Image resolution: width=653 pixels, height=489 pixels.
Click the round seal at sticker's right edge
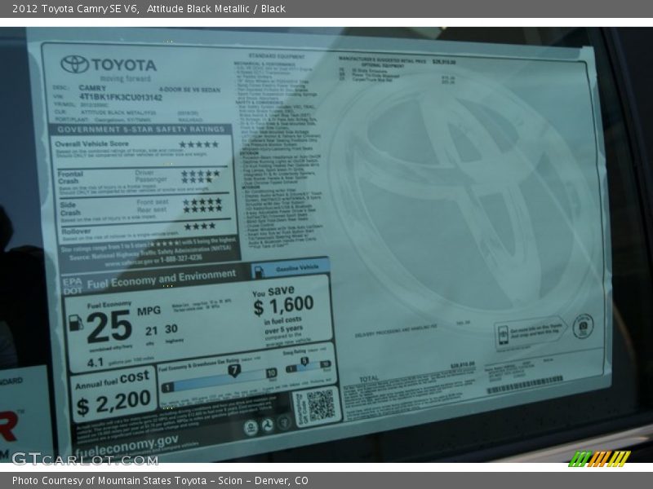[583, 325]
